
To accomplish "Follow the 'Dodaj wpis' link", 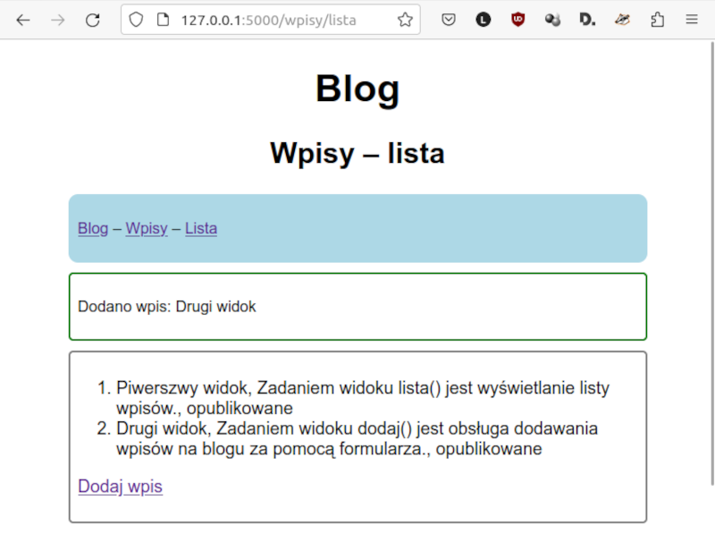I will (120, 486).
